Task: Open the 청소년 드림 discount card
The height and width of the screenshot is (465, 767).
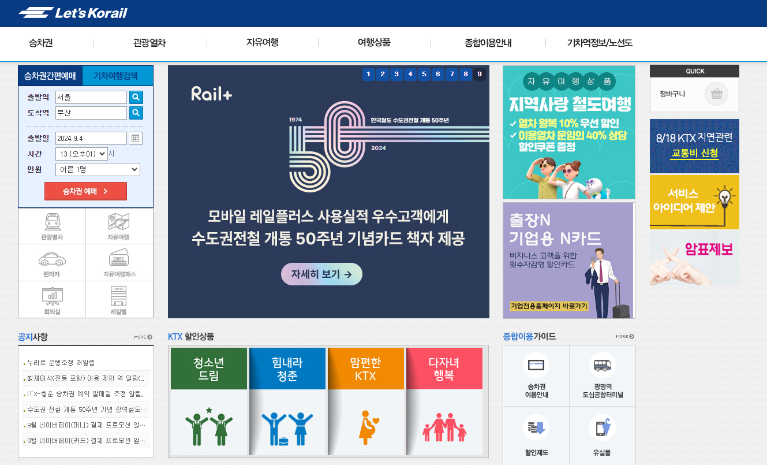Action: coord(209,401)
